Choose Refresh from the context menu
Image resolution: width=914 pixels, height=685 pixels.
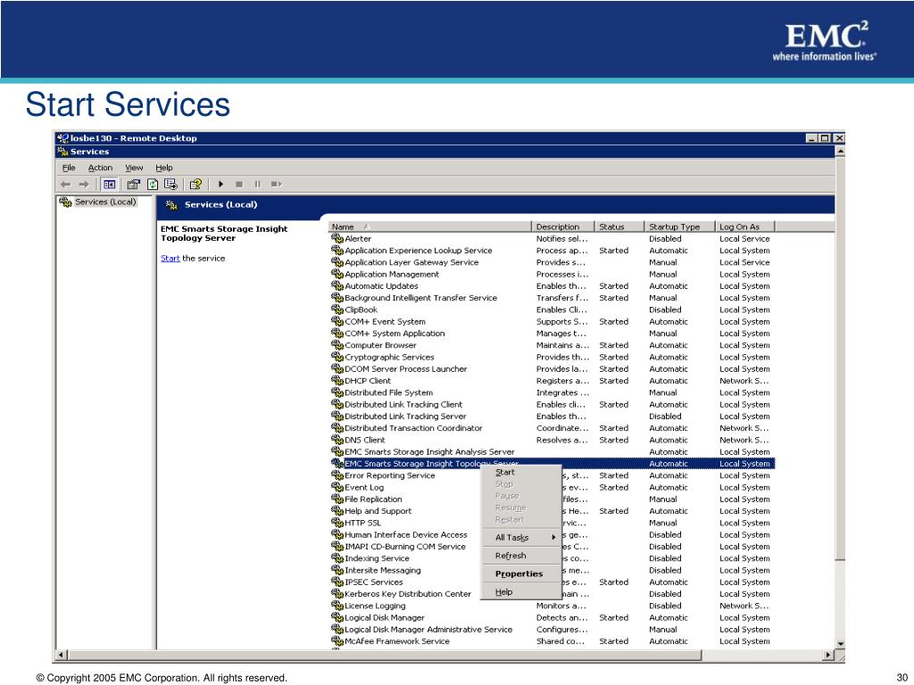coord(521,556)
